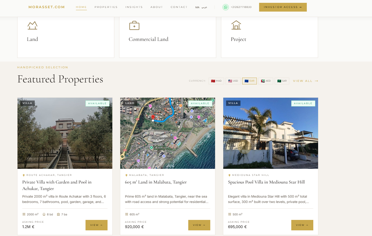Select the EUR currency option
Image resolution: width=372 pixels, height=236 pixels.
pyautogui.click(x=250, y=81)
